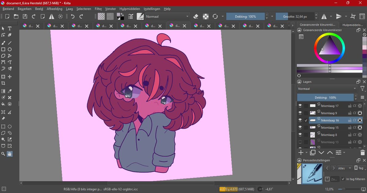Expand the add-layer dropdown arrow beside plus
Viewport: 367px width, 193px height.
pos(306,152)
